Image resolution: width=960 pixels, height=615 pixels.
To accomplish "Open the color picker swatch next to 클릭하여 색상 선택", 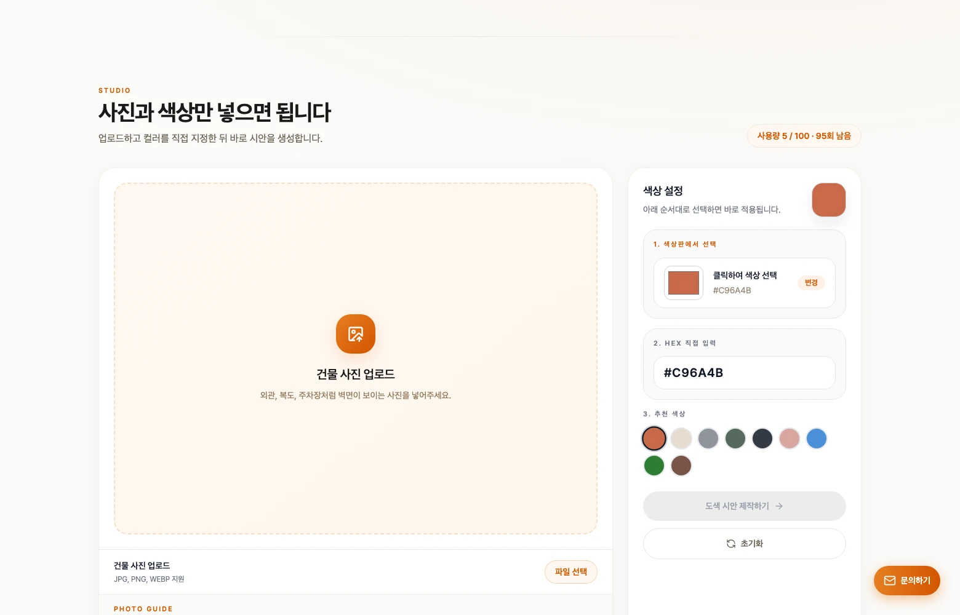I will [x=684, y=283].
